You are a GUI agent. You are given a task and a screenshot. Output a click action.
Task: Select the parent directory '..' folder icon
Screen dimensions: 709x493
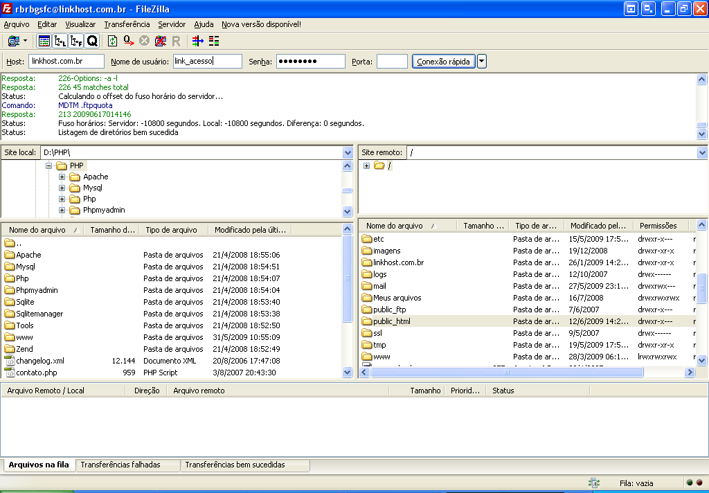pos(10,243)
